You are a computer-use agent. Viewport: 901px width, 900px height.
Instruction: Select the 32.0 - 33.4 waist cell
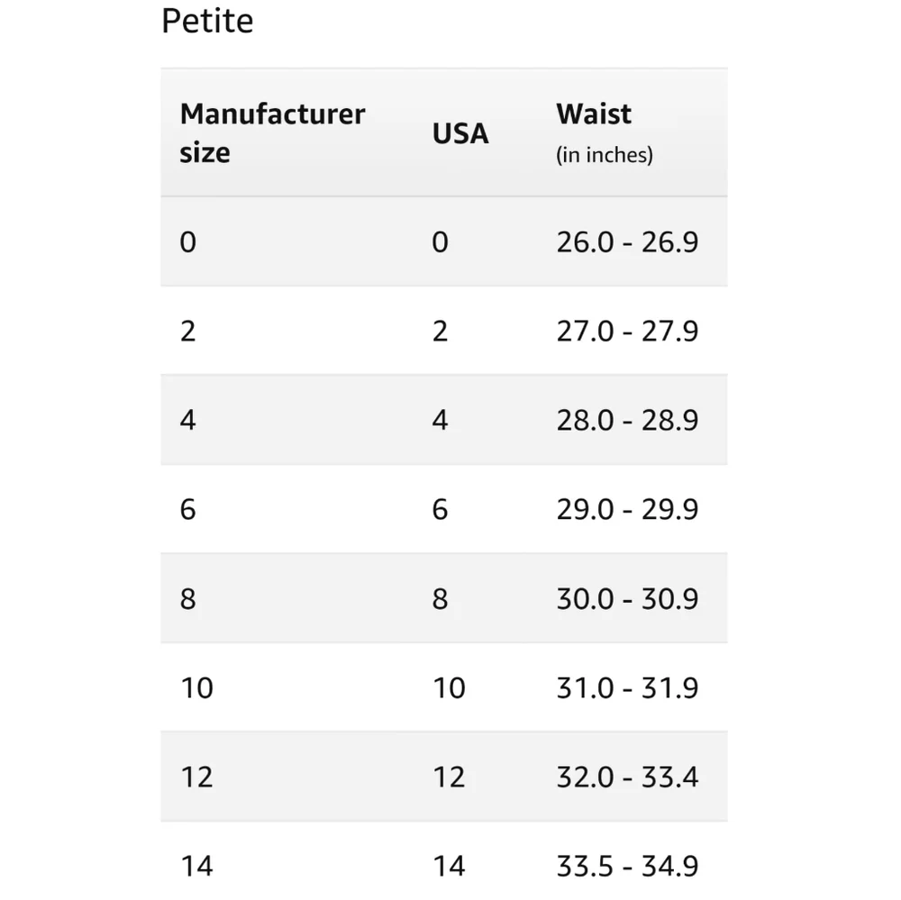[x=627, y=777]
